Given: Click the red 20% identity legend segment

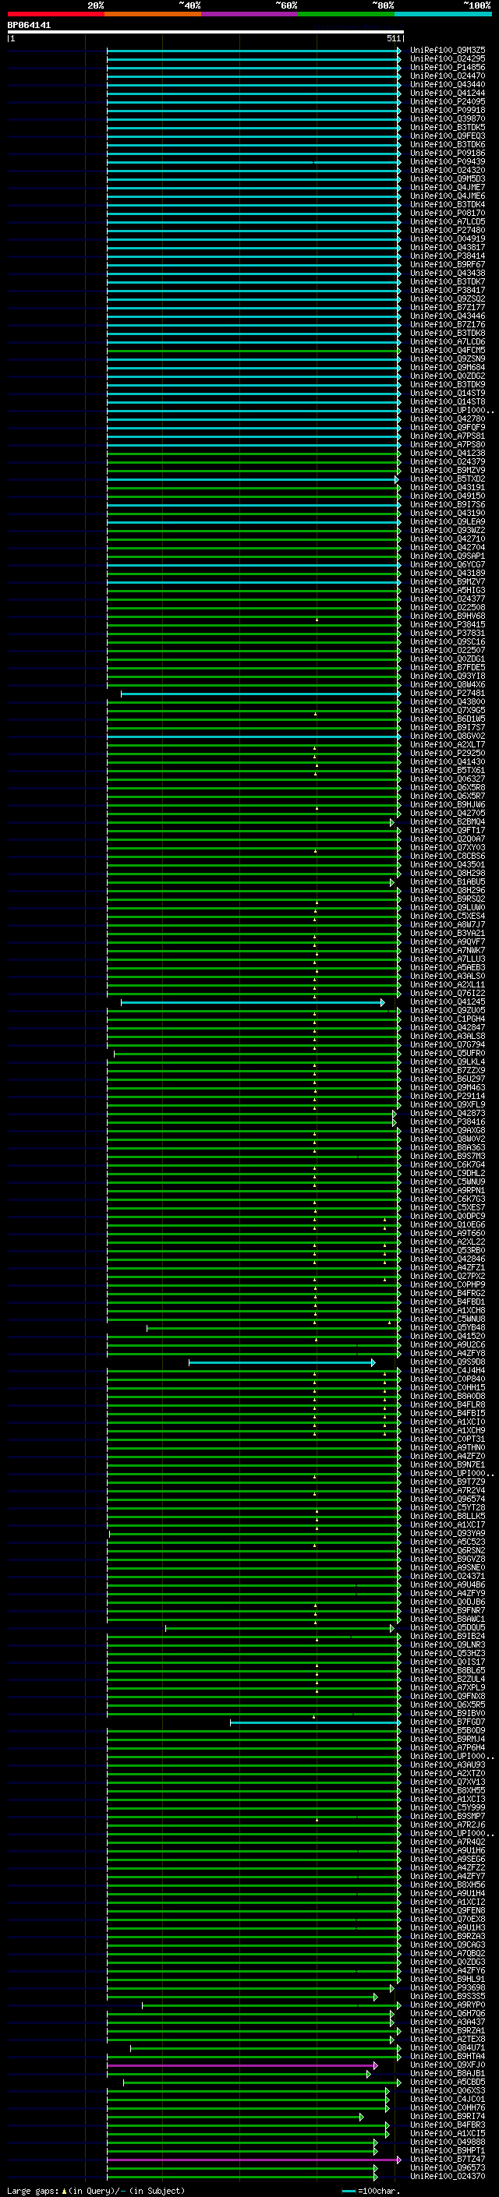Looking at the screenshot, I should 55,14.
